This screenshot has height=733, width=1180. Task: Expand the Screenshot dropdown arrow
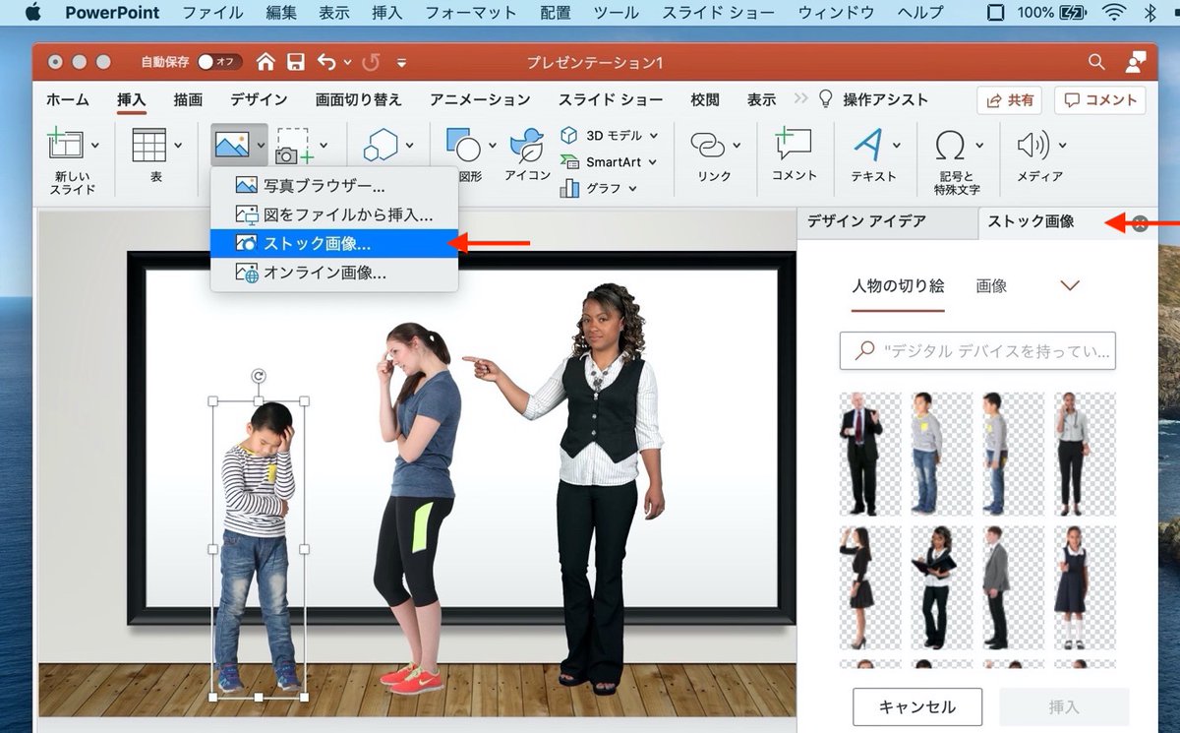click(x=324, y=145)
